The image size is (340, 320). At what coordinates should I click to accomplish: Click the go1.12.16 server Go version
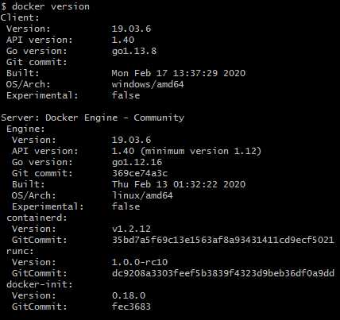(137, 162)
